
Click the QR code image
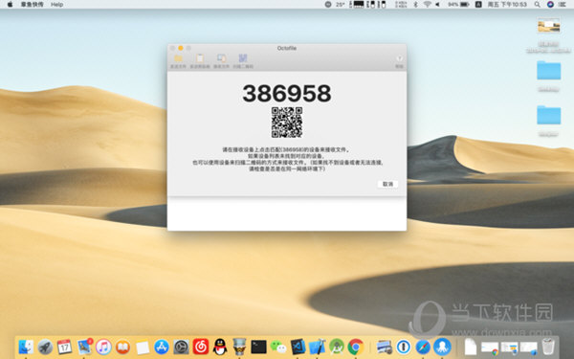(x=287, y=123)
